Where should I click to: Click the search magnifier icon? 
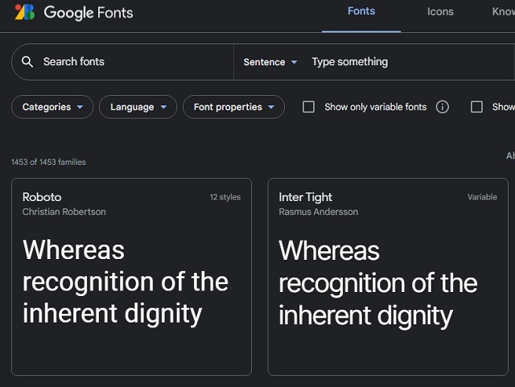tap(27, 62)
